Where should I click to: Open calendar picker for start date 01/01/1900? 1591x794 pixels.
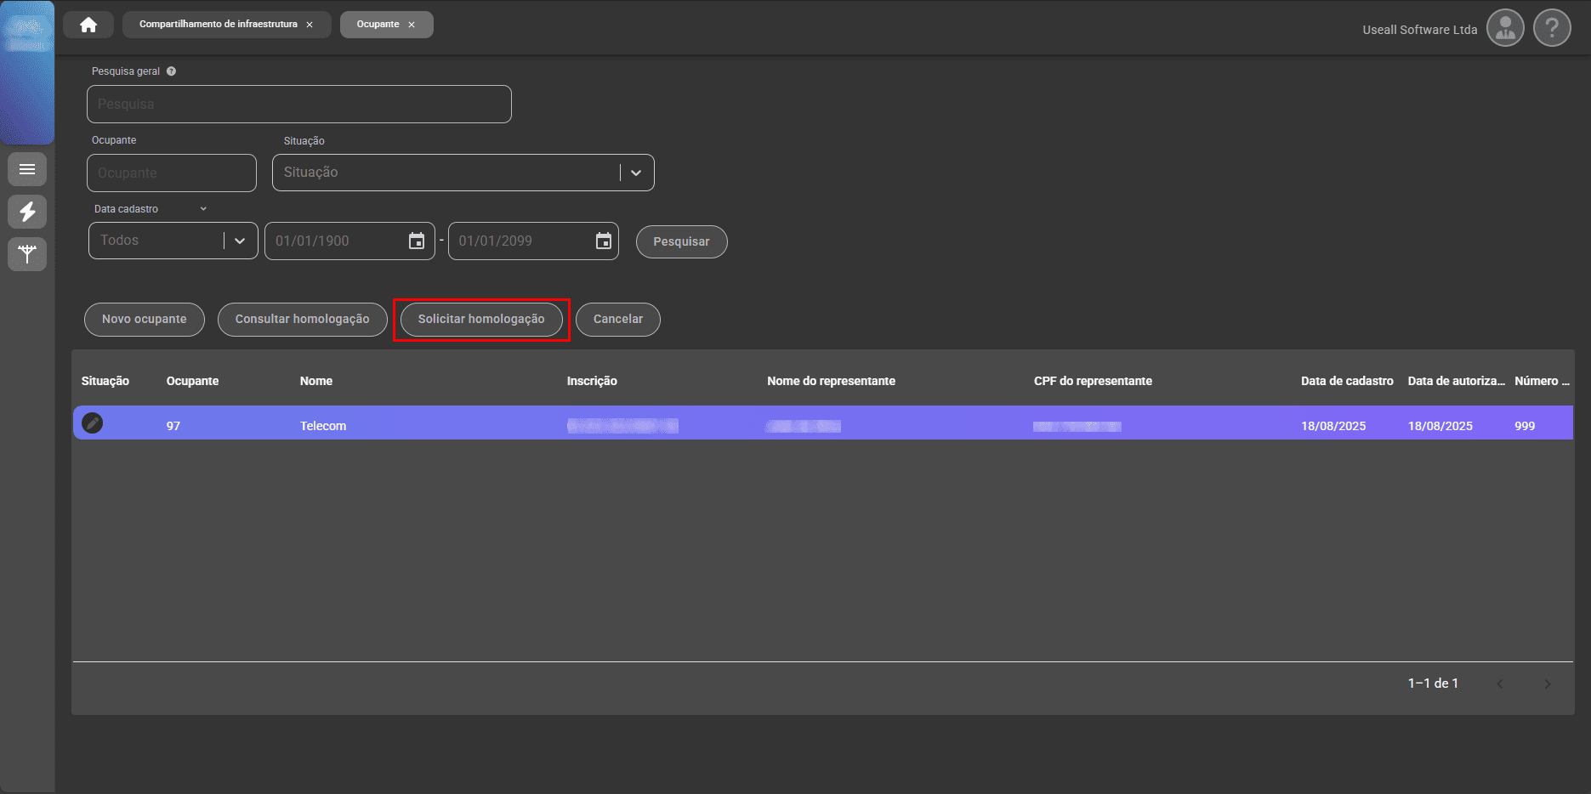tap(417, 241)
